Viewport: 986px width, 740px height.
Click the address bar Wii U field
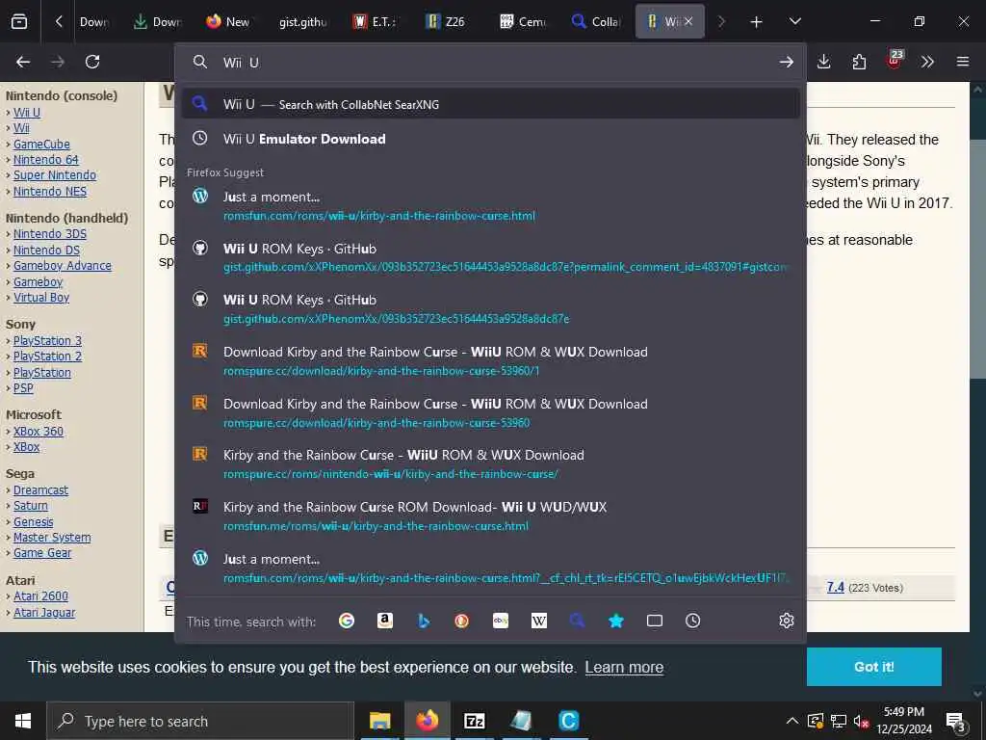pyautogui.click(x=490, y=63)
